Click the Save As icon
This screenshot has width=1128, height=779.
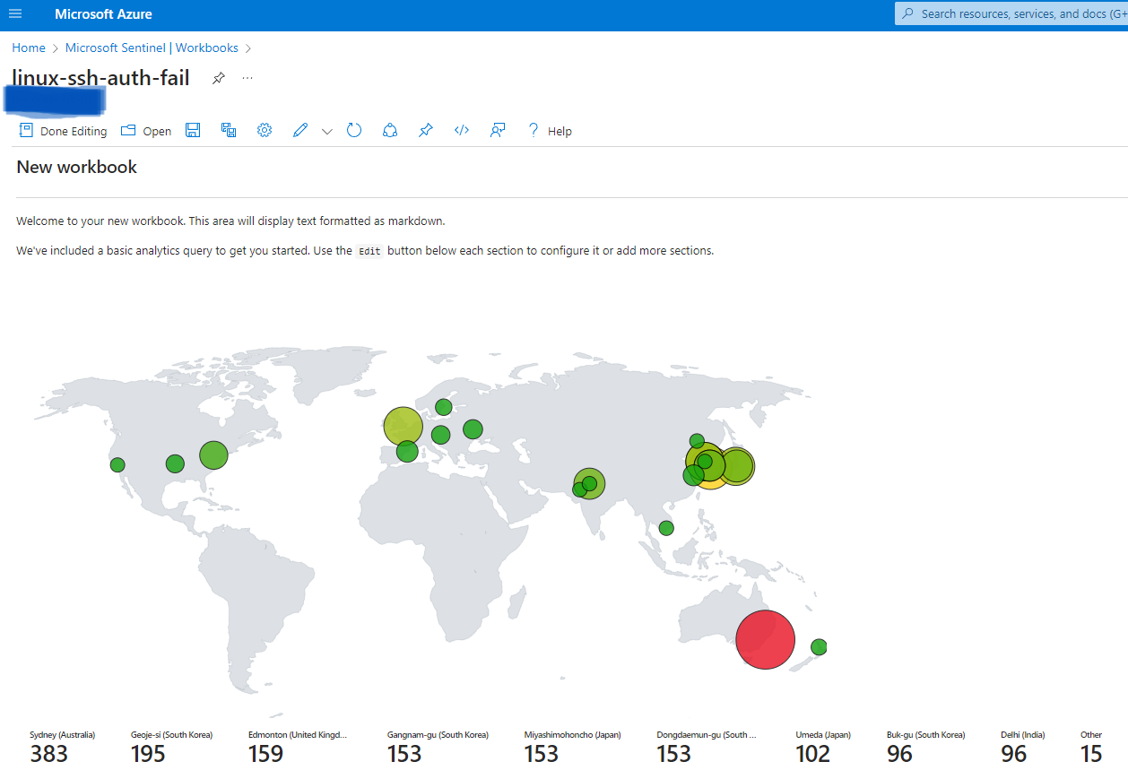(x=229, y=130)
